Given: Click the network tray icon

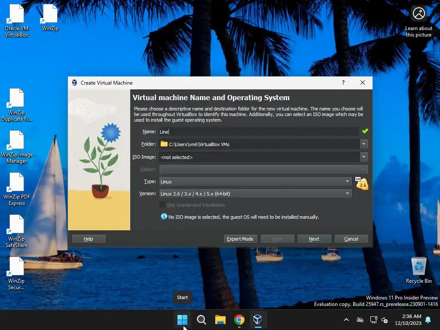Looking at the screenshot, I should pos(373,320).
